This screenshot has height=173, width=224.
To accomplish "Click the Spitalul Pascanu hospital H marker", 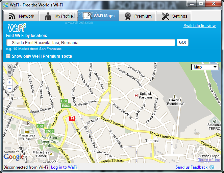I will coord(136,95).
